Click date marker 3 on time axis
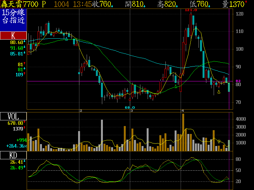 [x=131, y=111]
